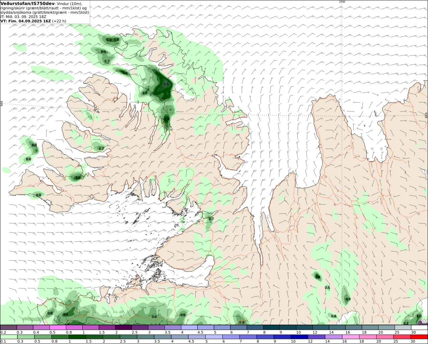Pick the violet 3 swatch in upper scale
Image resolution: width=428 pixels, height=344 pixels.
point(156,327)
